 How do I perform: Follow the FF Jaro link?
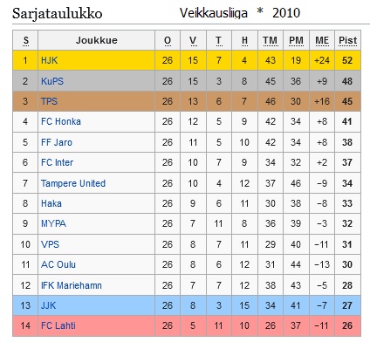(x=57, y=142)
